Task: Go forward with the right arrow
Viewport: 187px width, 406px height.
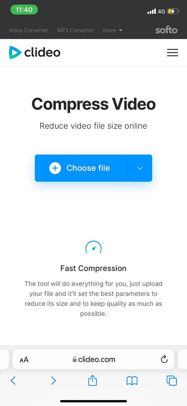Action: click(x=53, y=381)
